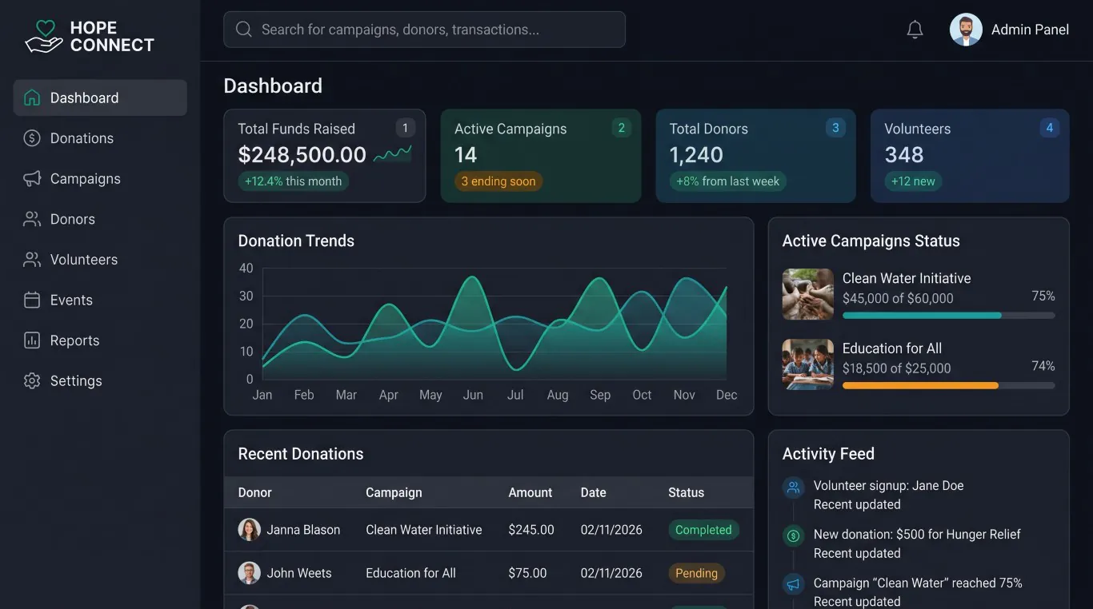Click the '+12 new' pill
The height and width of the screenshot is (609, 1093).
[x=913, y=181]
